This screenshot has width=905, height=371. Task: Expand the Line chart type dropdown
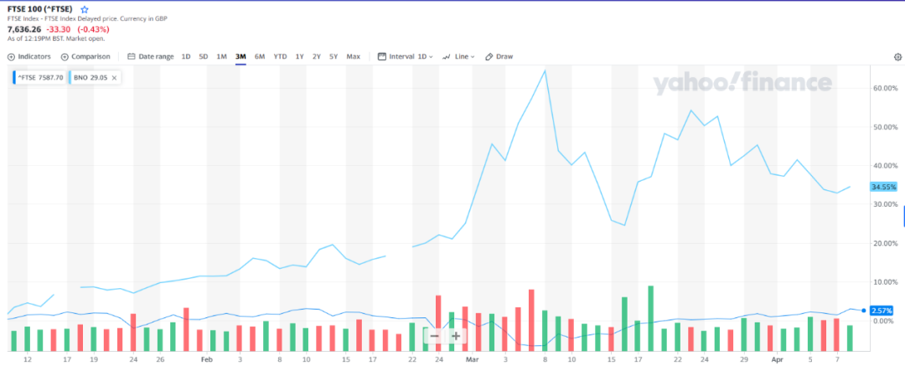coord(458,57)
